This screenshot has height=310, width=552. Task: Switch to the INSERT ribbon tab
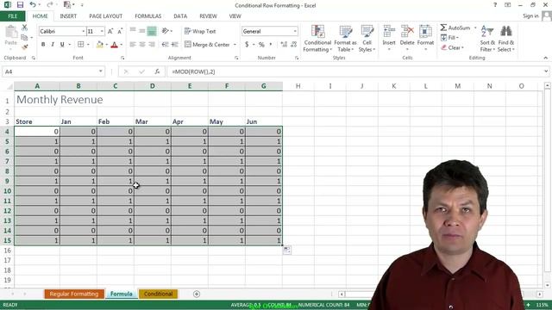click(x=68, y=16)
